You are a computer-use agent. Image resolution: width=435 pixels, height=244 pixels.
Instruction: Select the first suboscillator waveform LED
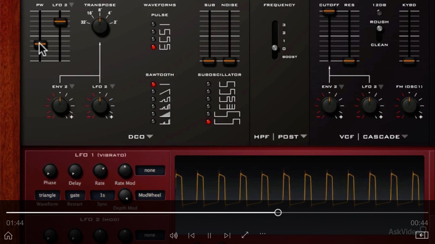coord(208,85)
